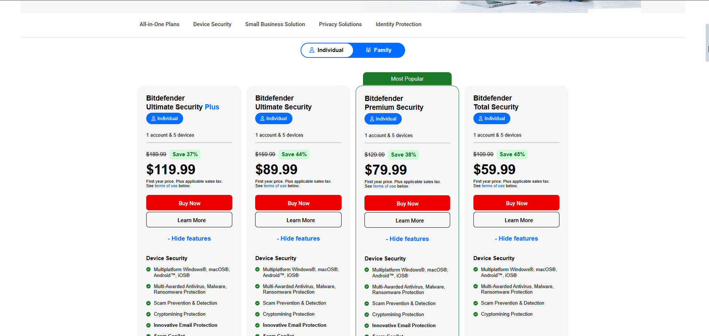Click Individual badge under Total Security
Screen dimensions: 709x336
[492, 118]
